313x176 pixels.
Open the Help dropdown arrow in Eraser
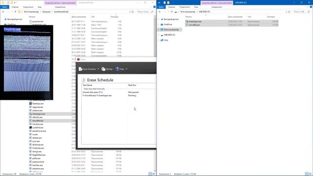click(127, 69)
